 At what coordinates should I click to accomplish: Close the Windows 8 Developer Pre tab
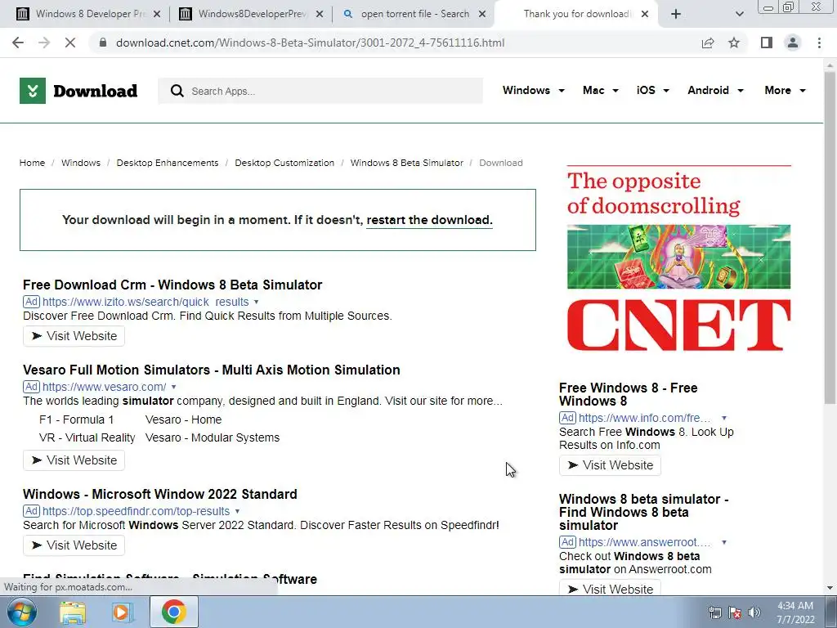[x=157, y=14]
